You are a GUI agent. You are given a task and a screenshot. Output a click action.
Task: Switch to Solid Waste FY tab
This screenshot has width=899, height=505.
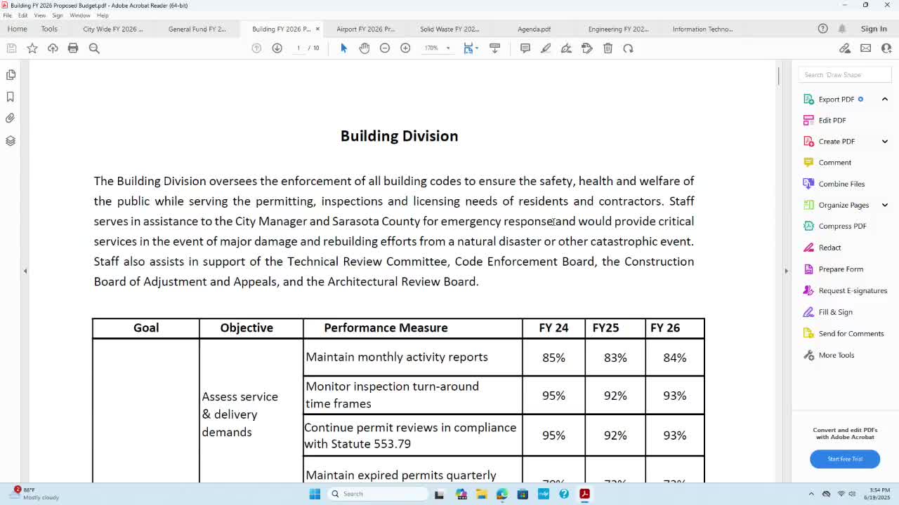tap(449, 29)
